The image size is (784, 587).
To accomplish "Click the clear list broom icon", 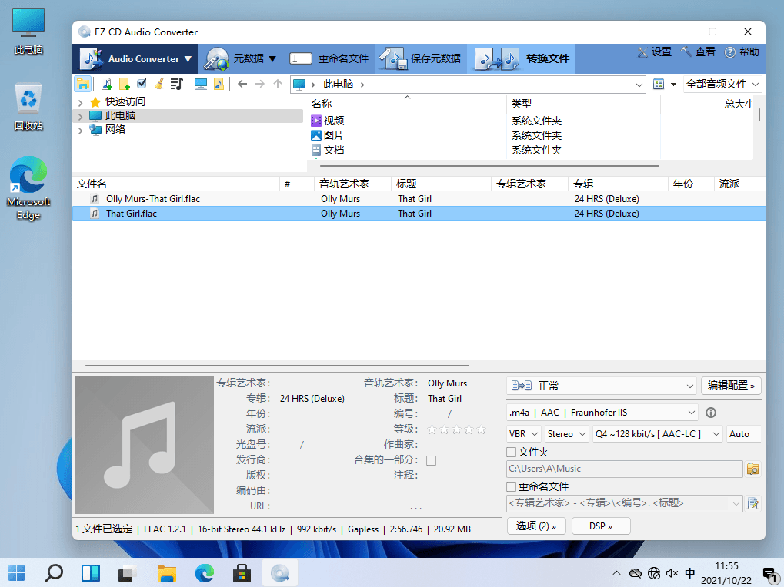I will pyautogui.click(x=159, y=84).
